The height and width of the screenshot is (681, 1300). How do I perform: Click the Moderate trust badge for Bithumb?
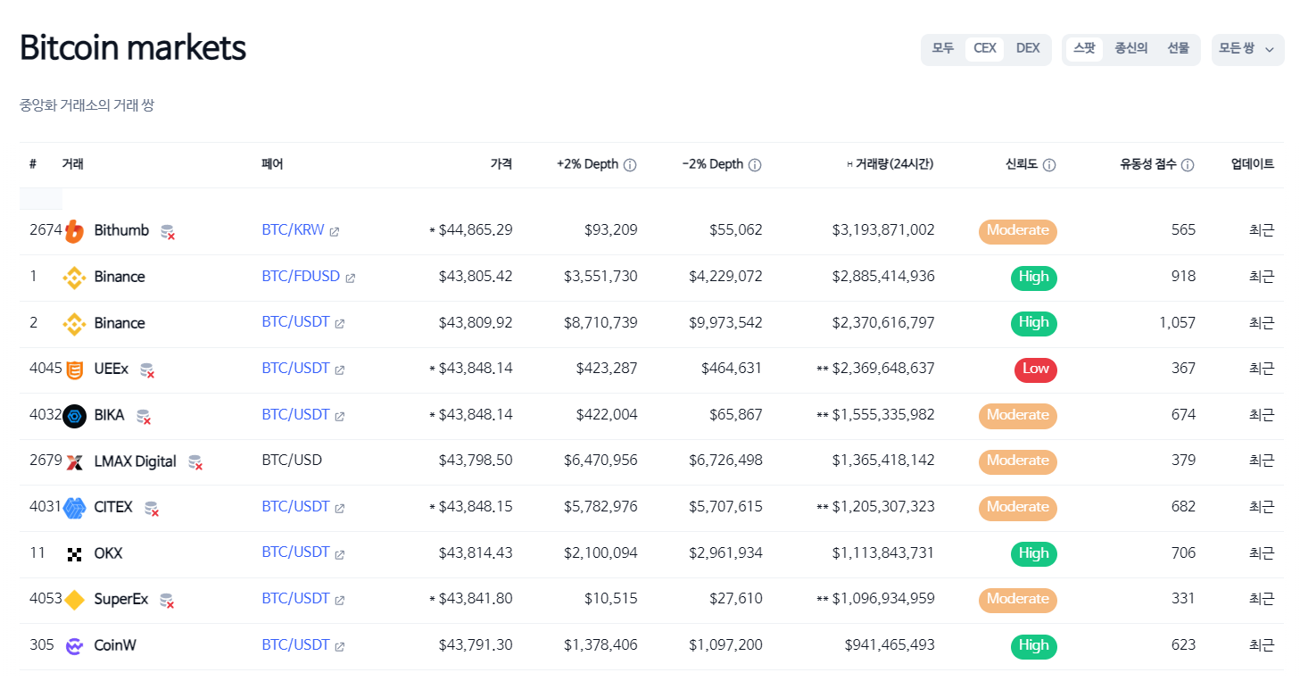tap(1017, 231)
